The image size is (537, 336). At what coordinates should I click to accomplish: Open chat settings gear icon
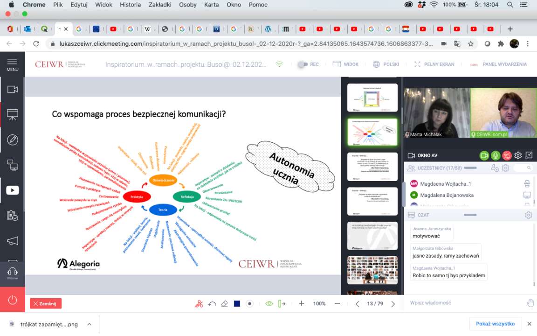[528, 215]
